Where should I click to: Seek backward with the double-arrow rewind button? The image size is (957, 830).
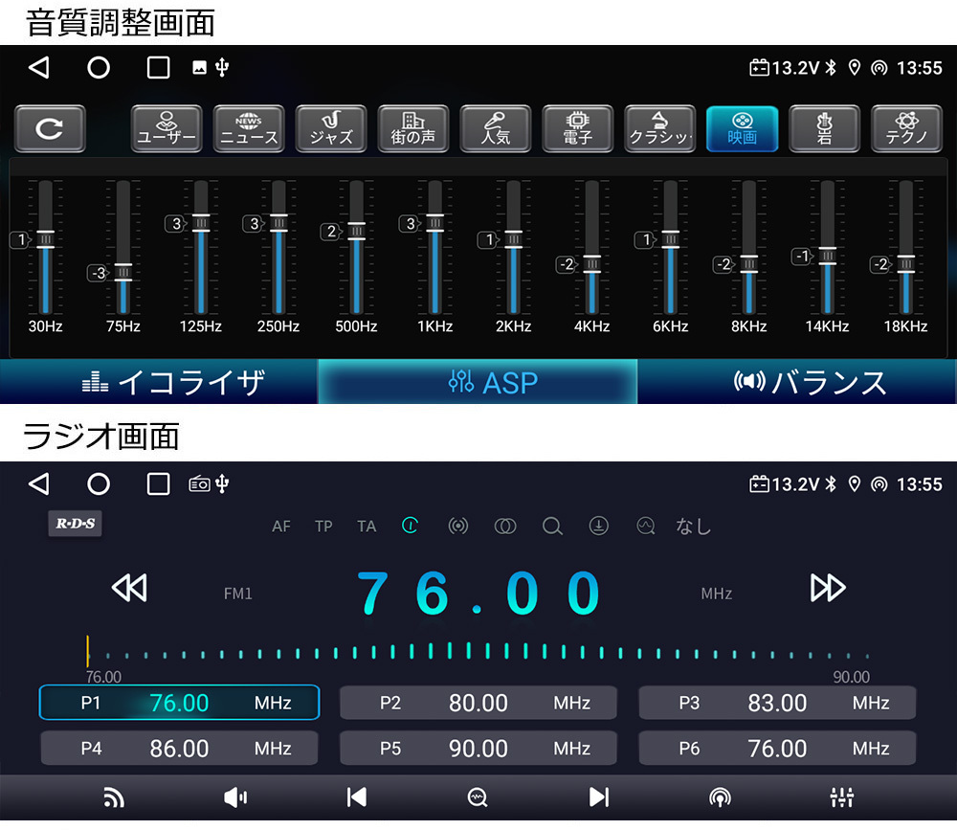pos(129,588)
